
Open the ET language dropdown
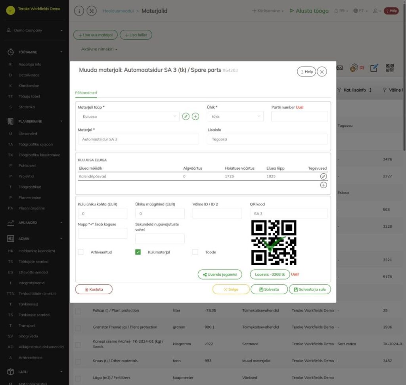[360, 11]
